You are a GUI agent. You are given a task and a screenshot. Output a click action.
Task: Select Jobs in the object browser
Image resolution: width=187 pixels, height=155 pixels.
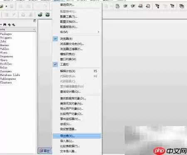3,41
